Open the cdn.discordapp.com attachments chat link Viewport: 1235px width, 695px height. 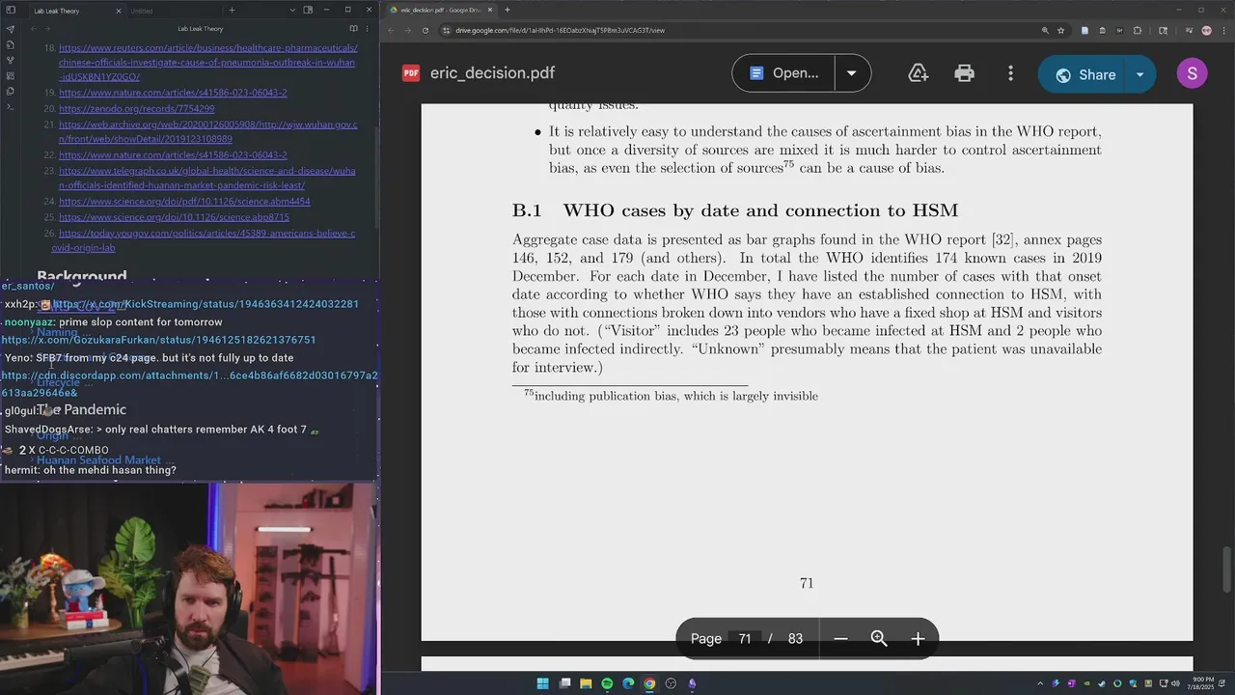[x=190, y=384]
